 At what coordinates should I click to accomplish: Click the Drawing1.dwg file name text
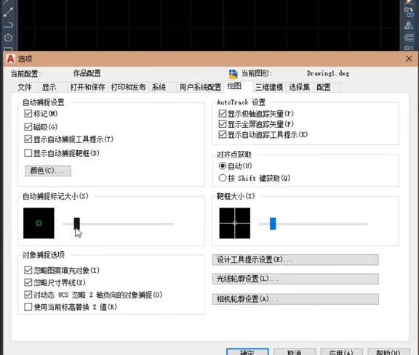(328, 73)
